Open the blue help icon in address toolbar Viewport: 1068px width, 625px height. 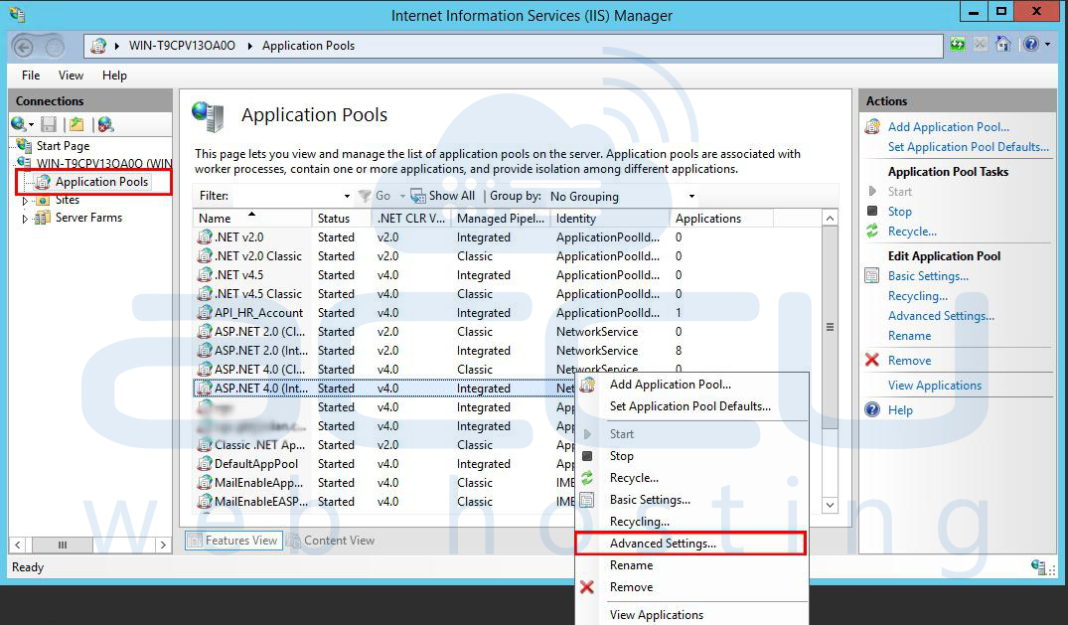(x=1031, y=45)
